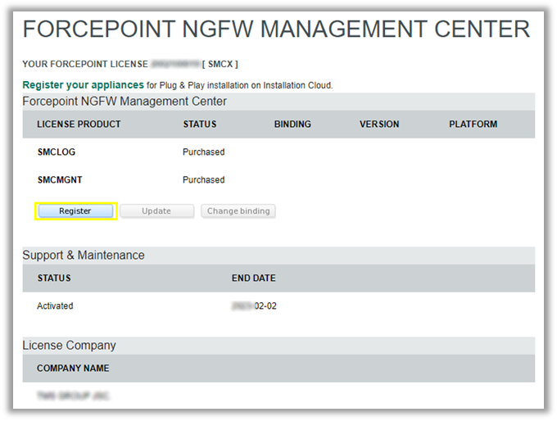Viewport: 557px width, 421px height.
Task: Click the BINDING column header
Action: [x=292, y=124]
